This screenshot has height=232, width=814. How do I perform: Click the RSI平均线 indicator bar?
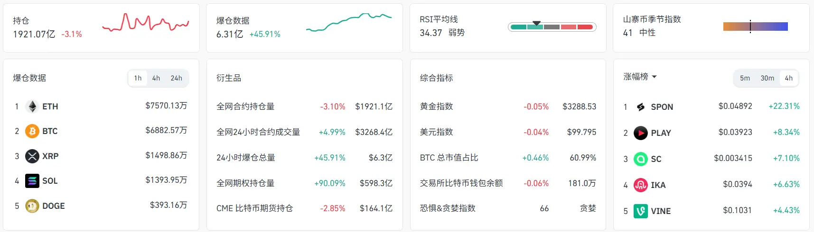click(x=552, y=27)
